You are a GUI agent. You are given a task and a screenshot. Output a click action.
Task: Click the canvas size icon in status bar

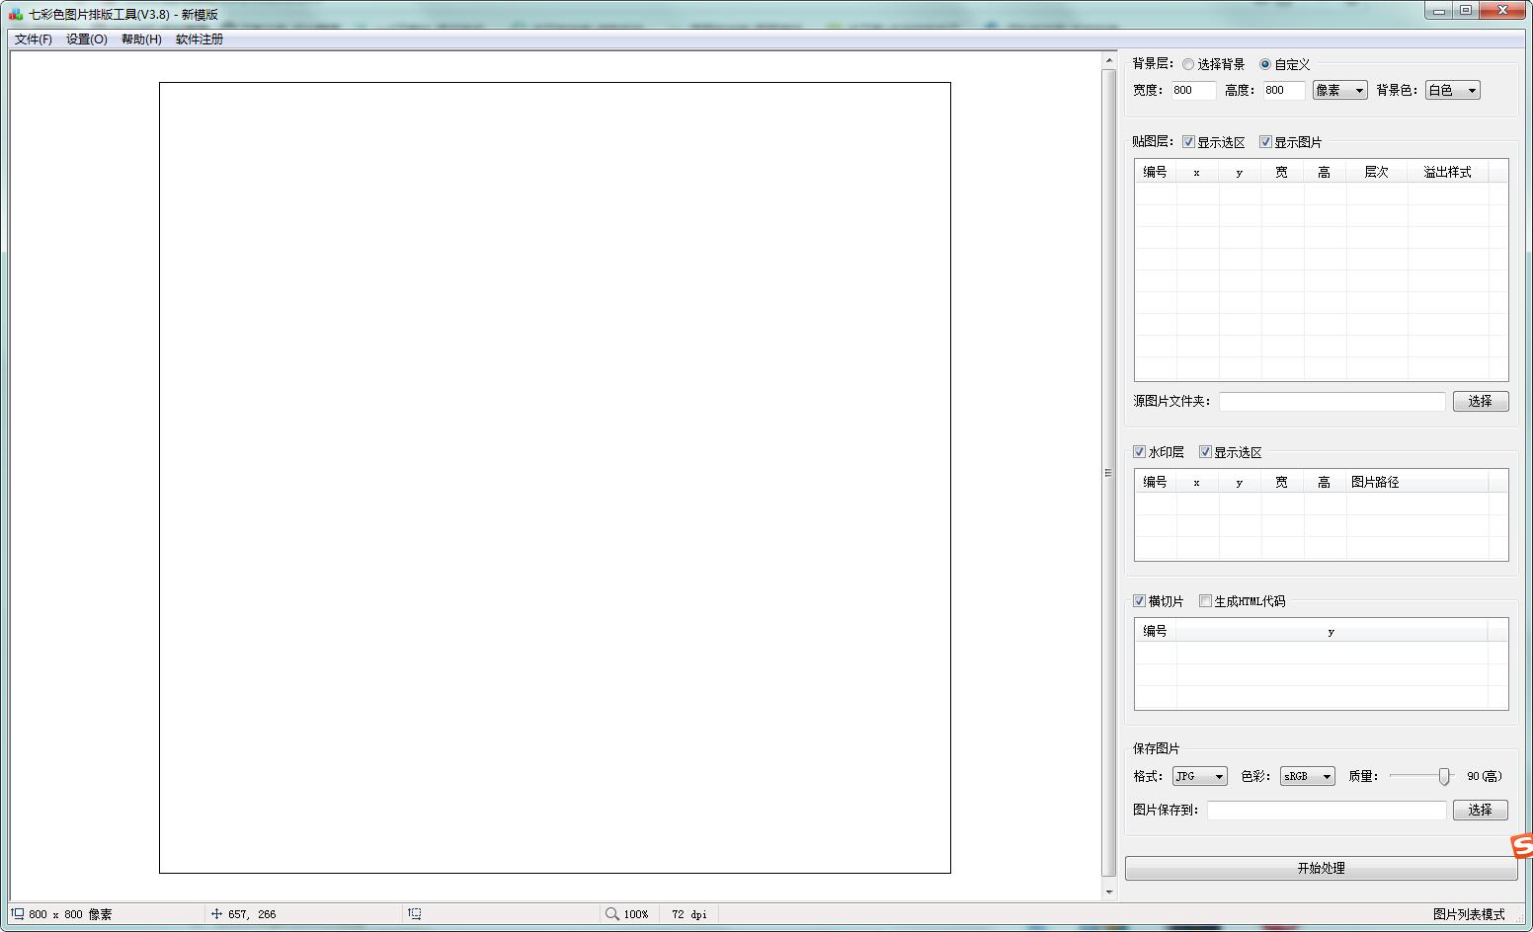[x=18, y=913]
